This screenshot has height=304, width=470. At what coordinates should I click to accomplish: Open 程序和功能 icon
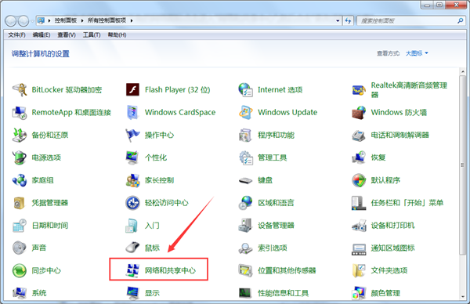pos(245,135)
